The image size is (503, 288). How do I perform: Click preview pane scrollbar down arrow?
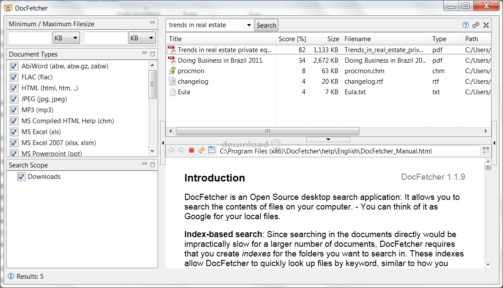tap(488, 265)
